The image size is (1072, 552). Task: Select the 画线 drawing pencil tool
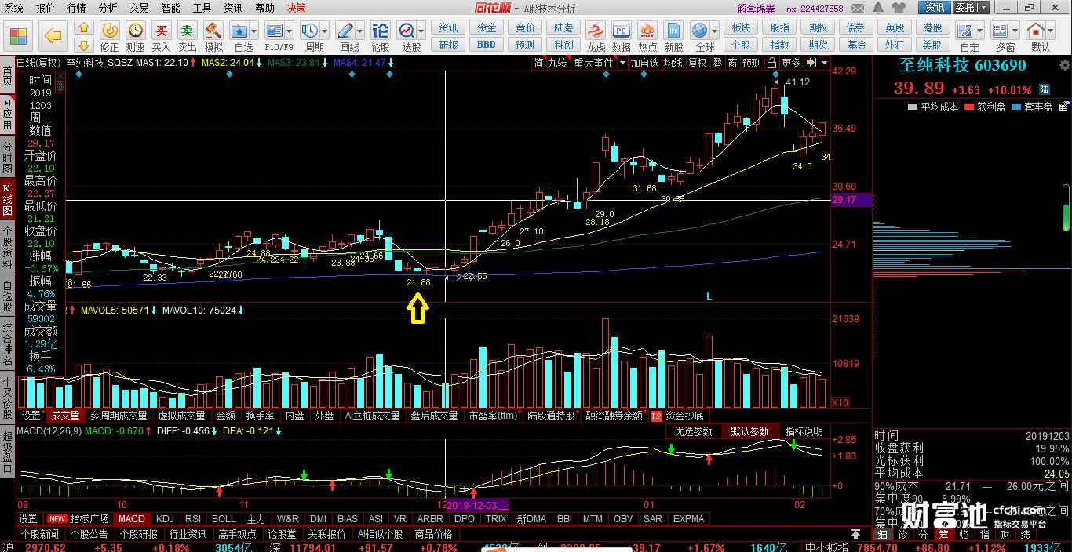(x=345, y=31)
